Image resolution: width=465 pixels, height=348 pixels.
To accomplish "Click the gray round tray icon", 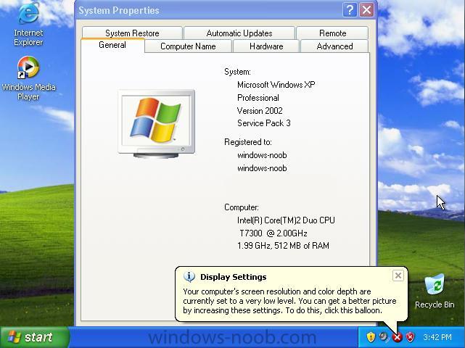I will tap(384, 337).
